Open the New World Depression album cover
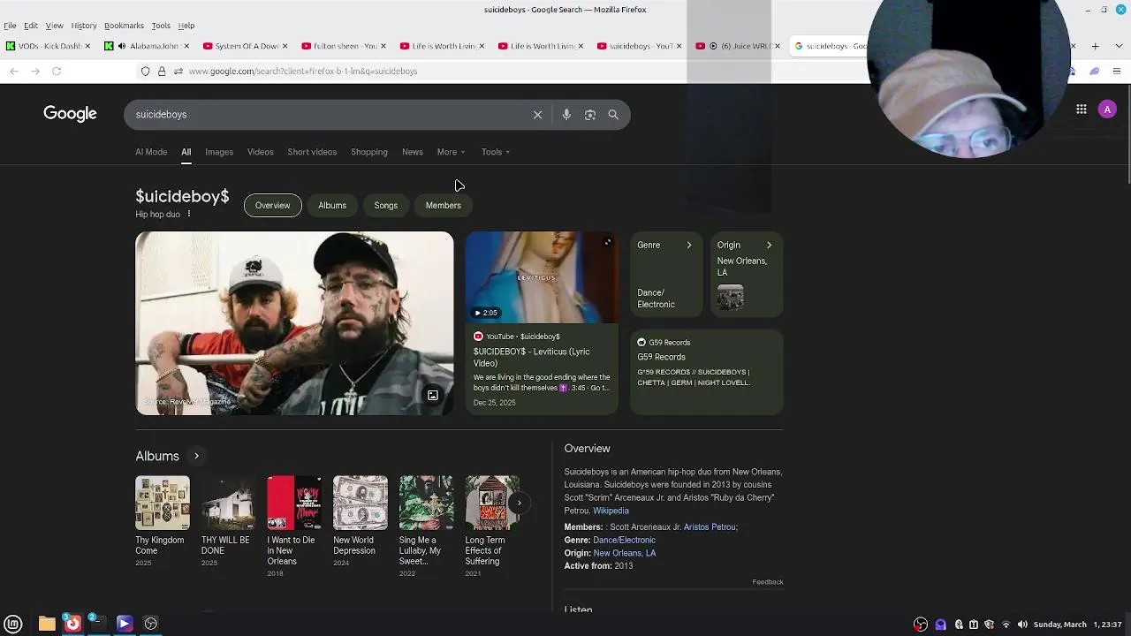1131x636 pixels. click(361, 503)
